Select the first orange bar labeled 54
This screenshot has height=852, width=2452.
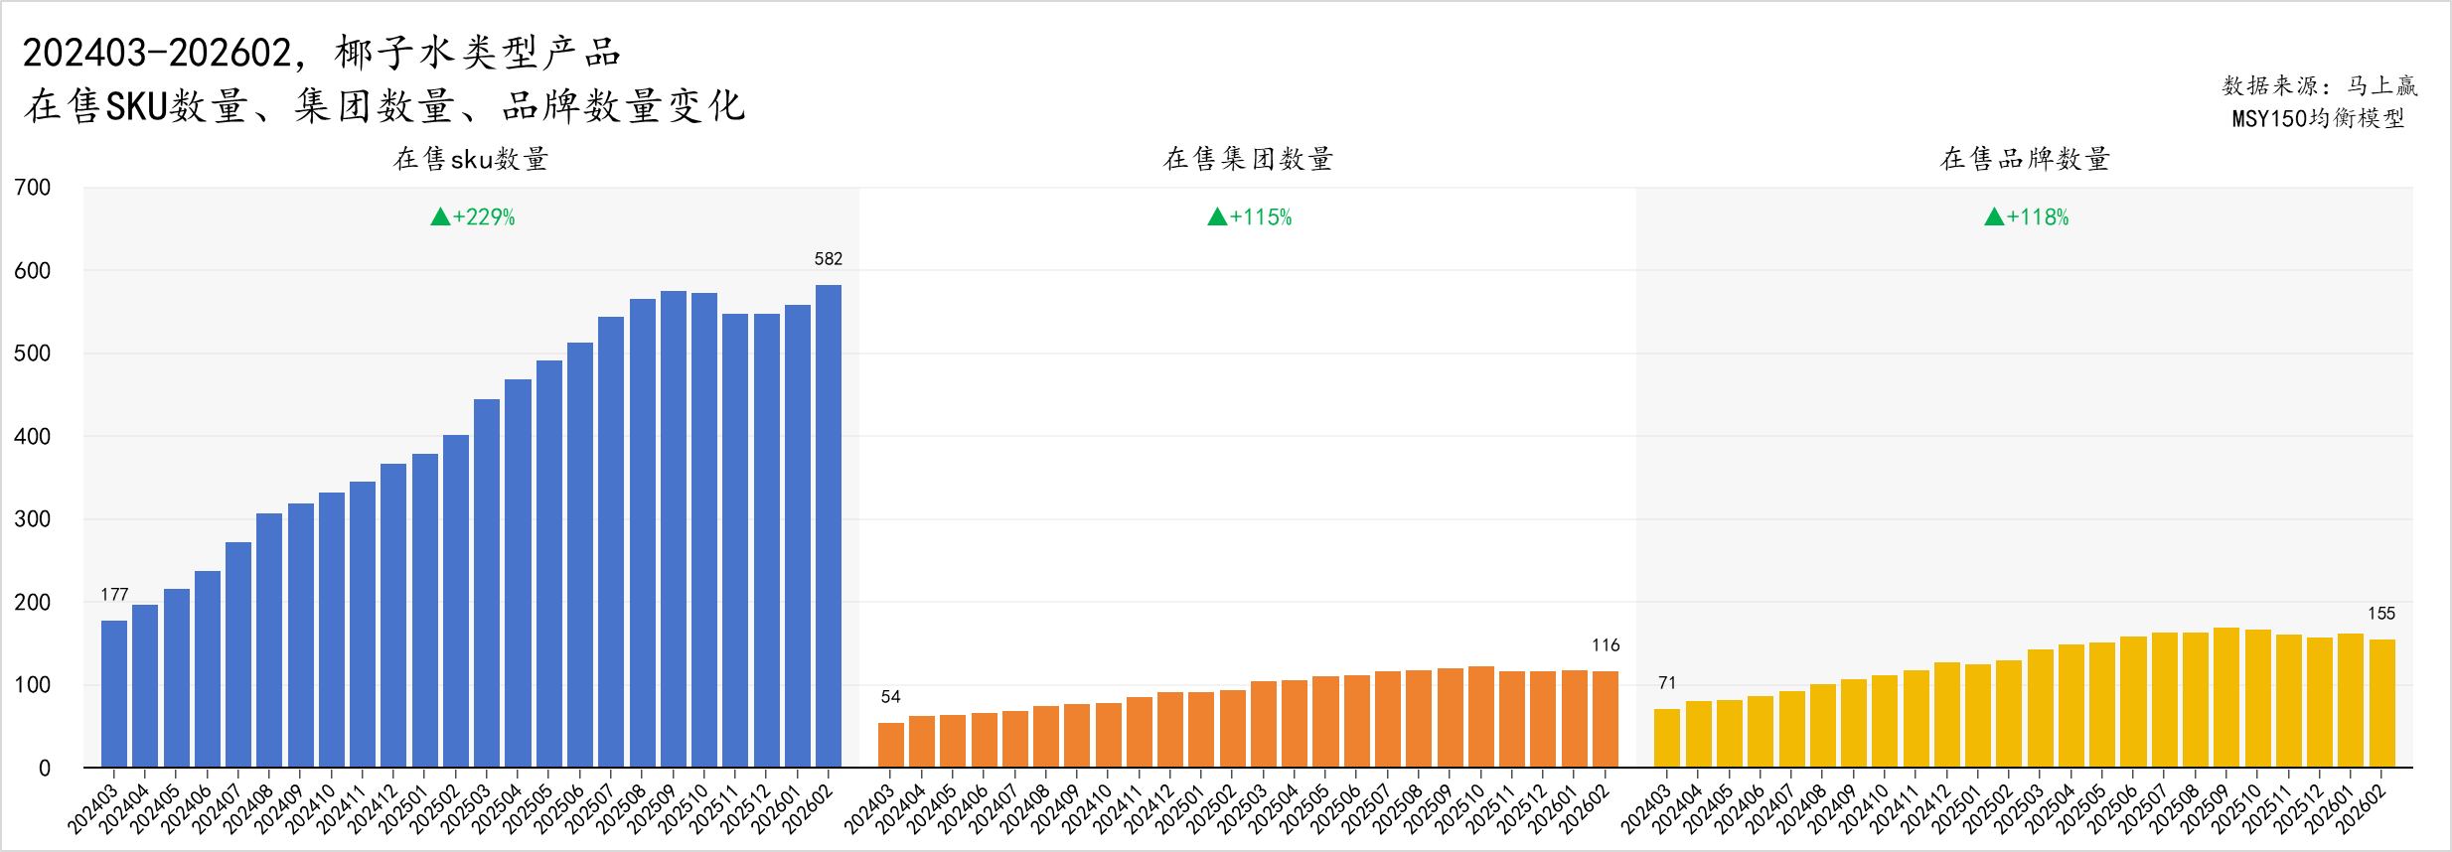point(891,745)
